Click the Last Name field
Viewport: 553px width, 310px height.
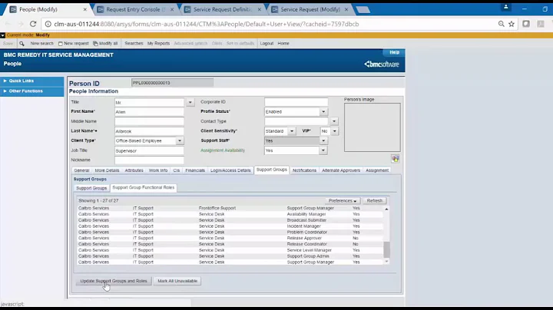tap(149, 131)
